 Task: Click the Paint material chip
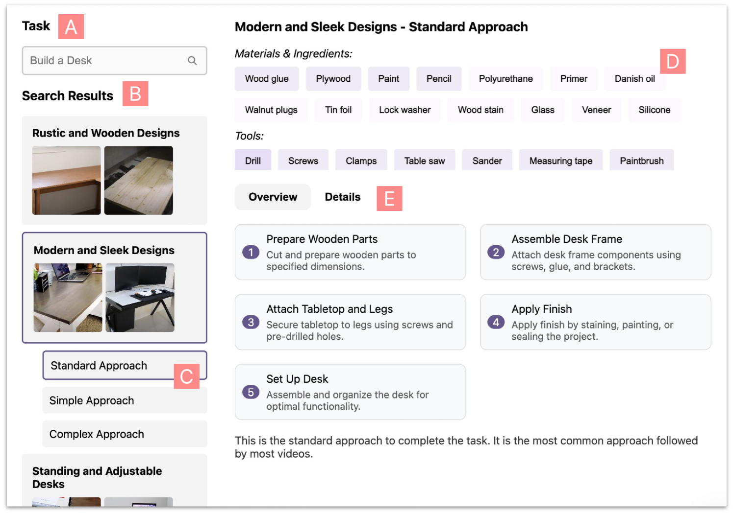pyautogui.click(x=389, y=79)
